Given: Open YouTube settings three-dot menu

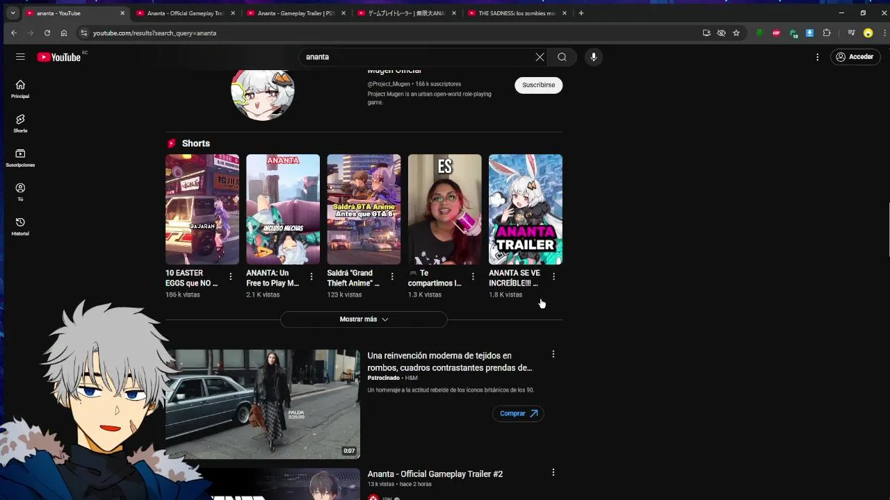Looking at the screenshot, I should (x=818, y=57).
